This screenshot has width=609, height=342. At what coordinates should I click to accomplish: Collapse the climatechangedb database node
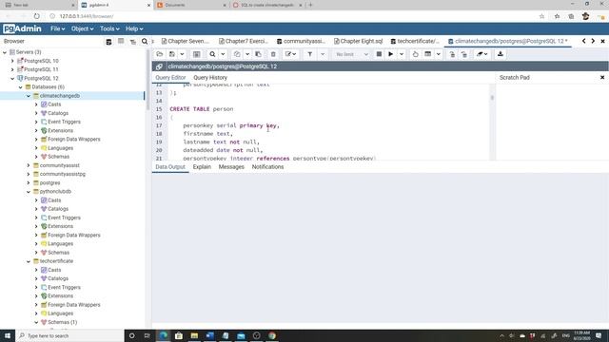point(29,96)
